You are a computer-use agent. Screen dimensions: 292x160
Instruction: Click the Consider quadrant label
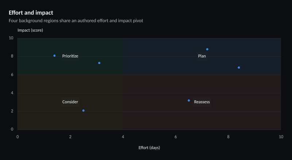70,102
